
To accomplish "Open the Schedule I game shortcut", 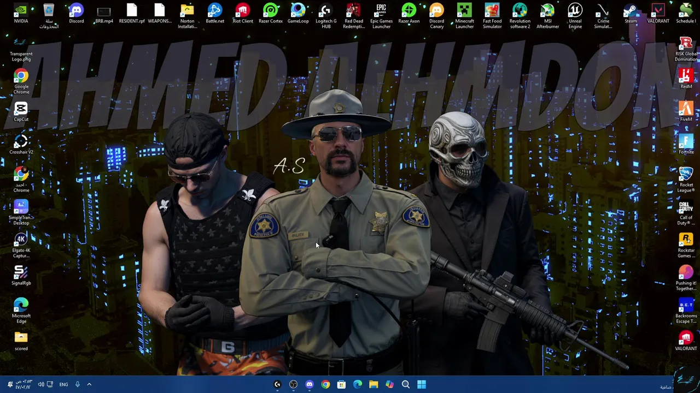I will point(686,14).
